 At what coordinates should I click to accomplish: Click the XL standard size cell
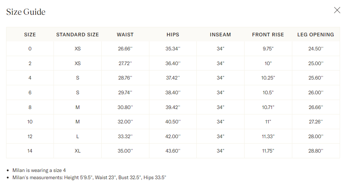click(78, 151)
